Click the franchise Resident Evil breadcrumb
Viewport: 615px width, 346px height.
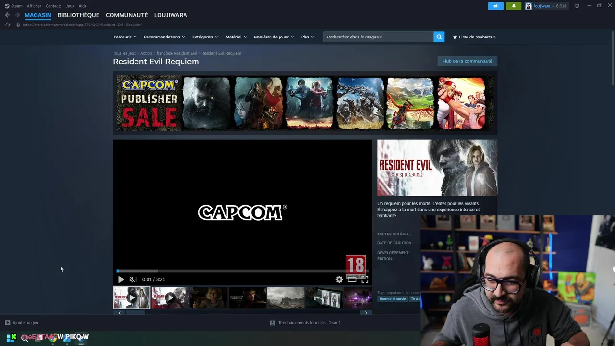(176, 53)
